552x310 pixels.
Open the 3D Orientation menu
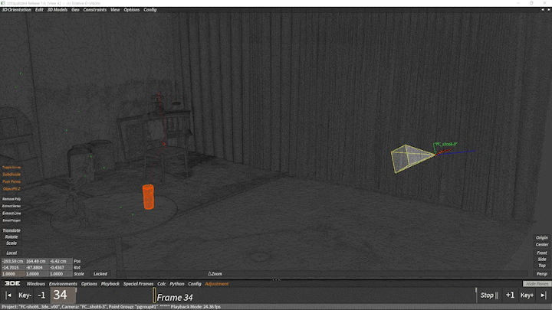(17, 10)
